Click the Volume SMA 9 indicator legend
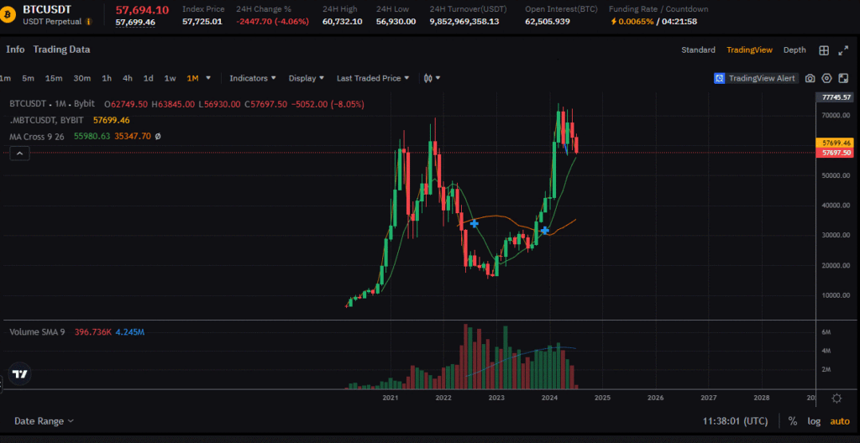 coord(37,331)
